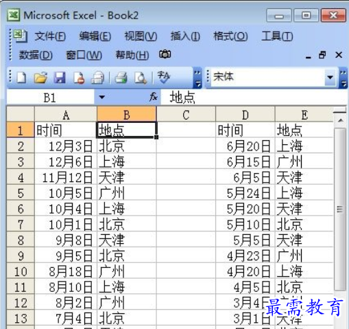Open a file with the Open folder icon

pos(40,78)
